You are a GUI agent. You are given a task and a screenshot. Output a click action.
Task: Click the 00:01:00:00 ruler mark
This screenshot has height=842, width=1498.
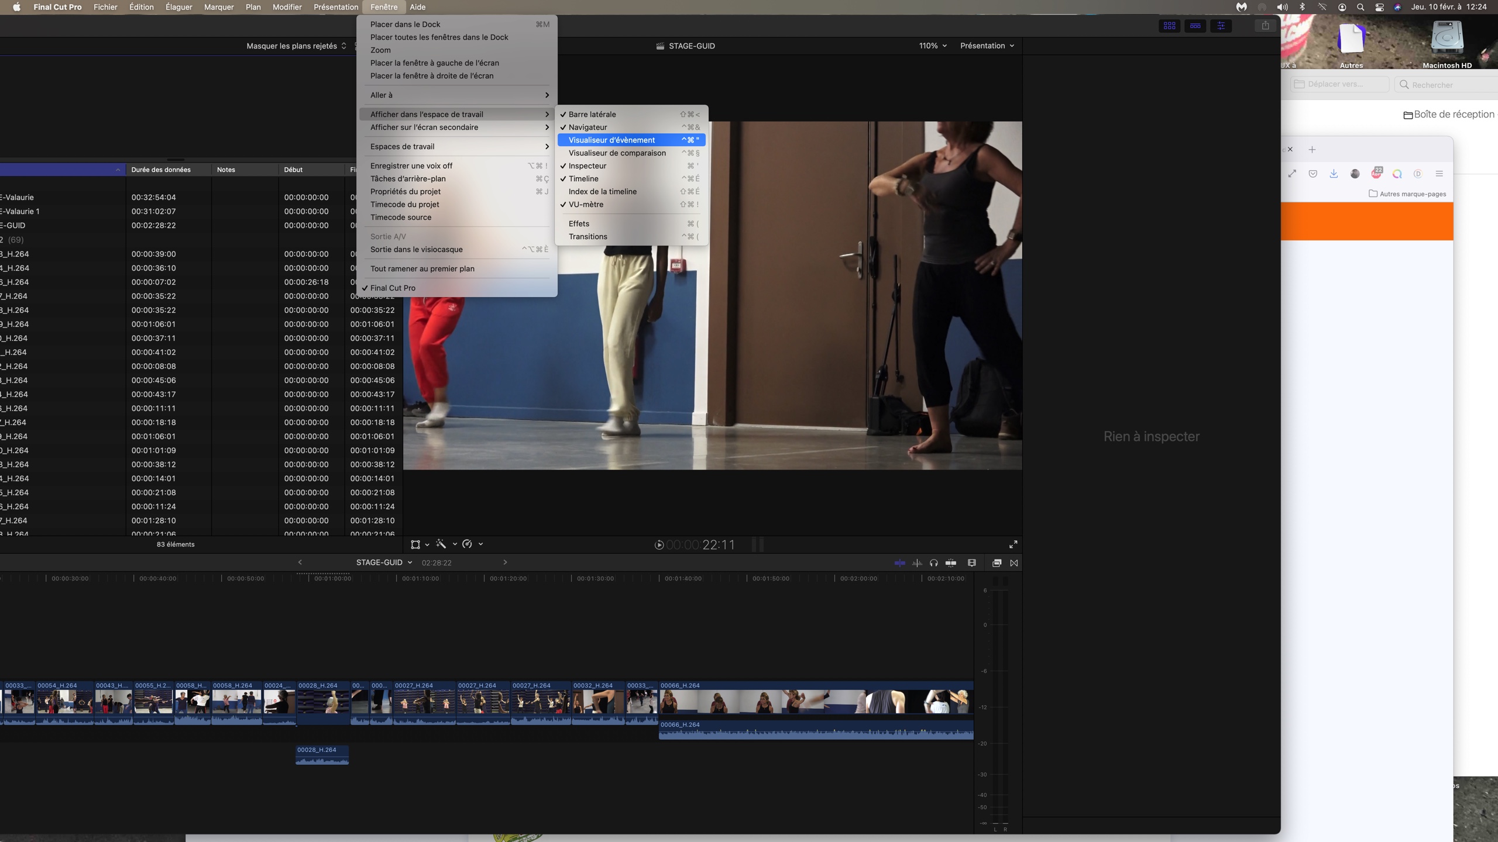pyautogui.click(x=332, y=578)
